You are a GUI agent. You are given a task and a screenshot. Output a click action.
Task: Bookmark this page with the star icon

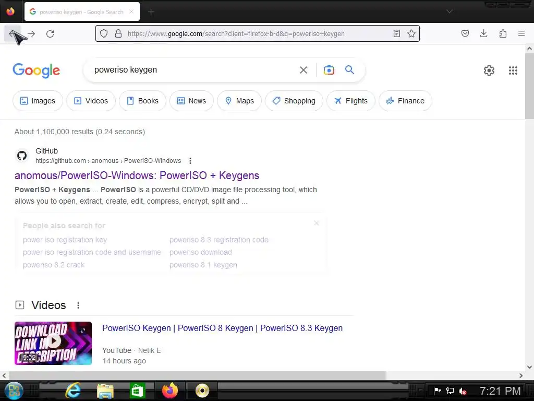pos(411,33)
